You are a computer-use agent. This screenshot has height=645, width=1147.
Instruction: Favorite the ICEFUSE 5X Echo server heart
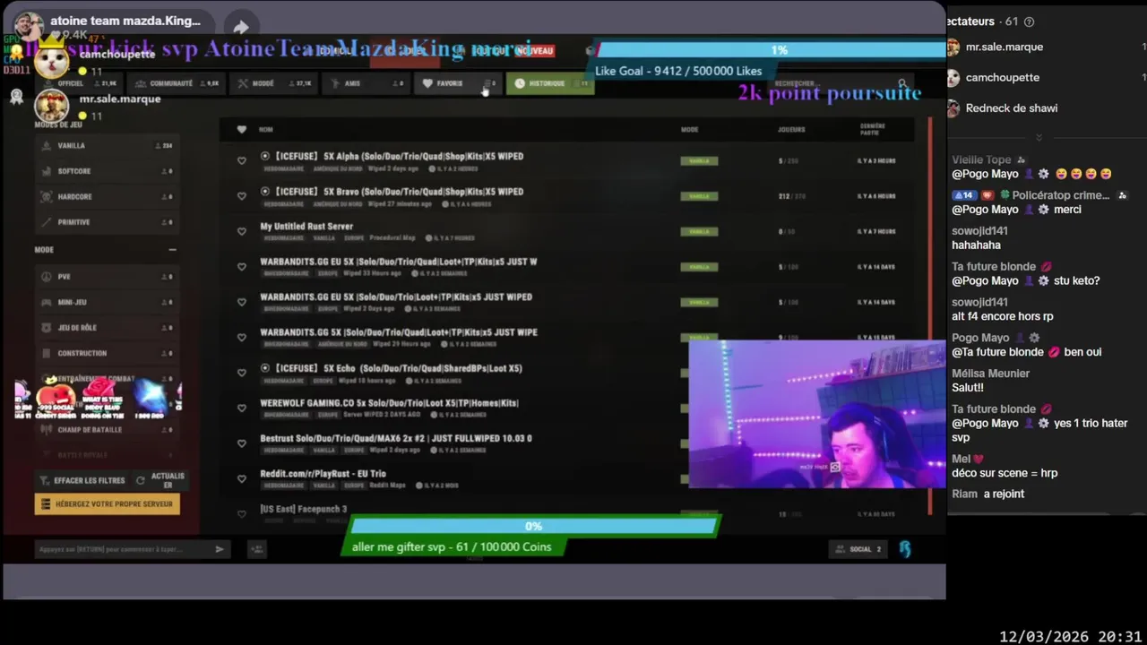pos(241,373)
